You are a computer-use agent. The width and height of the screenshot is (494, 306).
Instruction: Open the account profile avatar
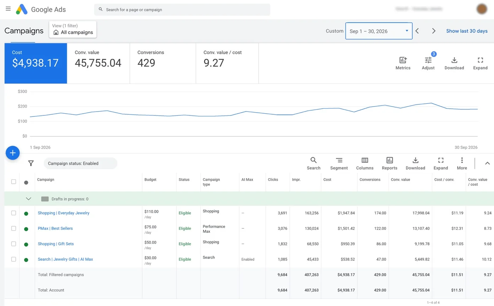[481, 9]
